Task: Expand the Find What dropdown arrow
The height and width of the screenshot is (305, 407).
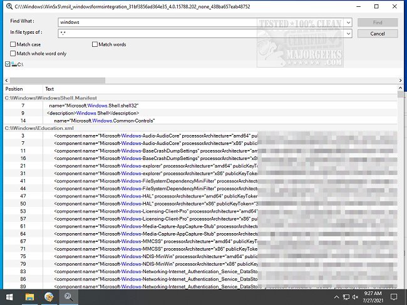Action: (348, 22)
